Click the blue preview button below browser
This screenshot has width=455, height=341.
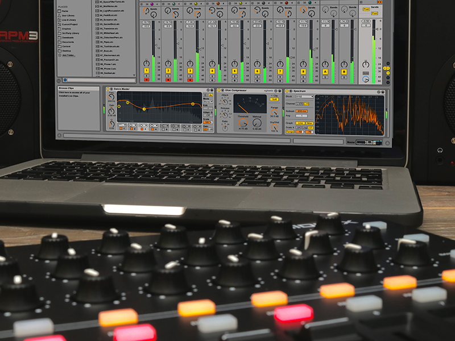65,80
